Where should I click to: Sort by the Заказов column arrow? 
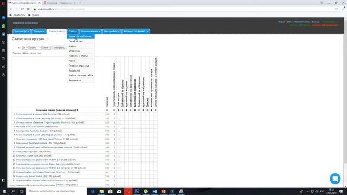click(147, 110)
